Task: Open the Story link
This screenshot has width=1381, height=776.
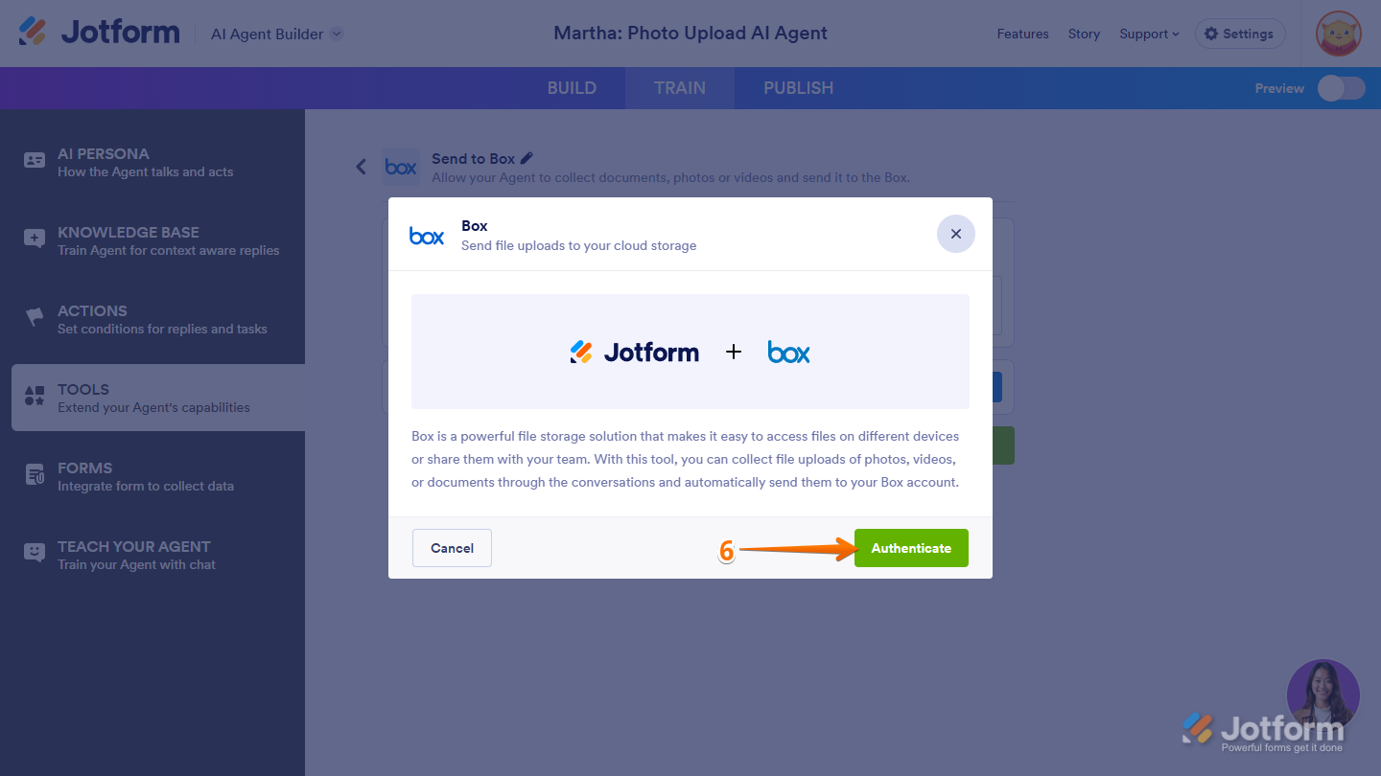Action: [1084, 34]
